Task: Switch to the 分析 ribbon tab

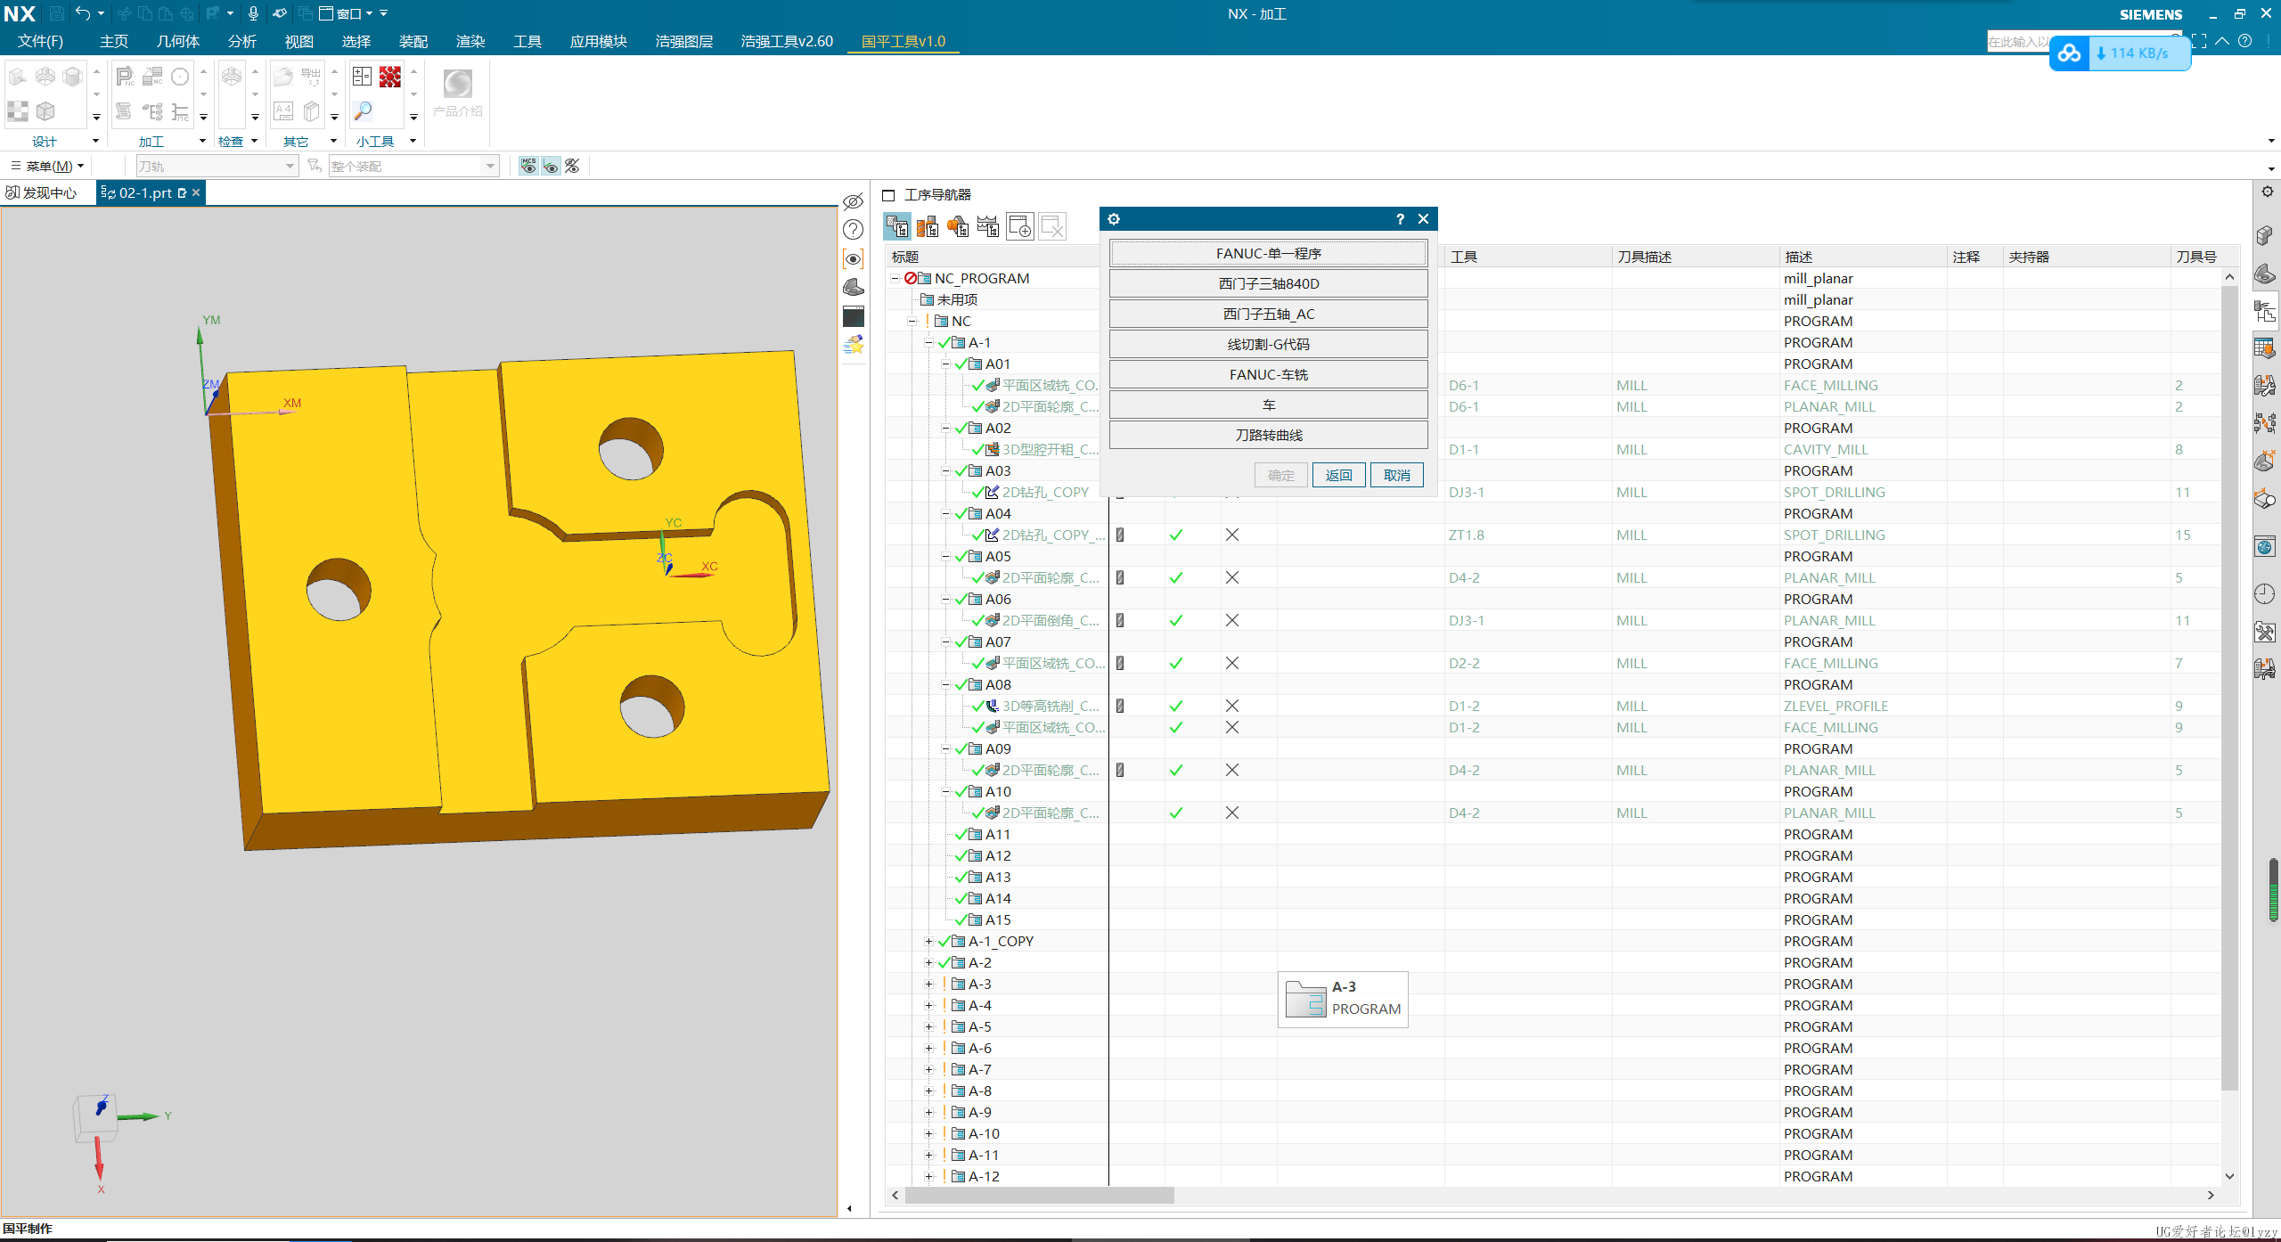Action: point(242,42)
